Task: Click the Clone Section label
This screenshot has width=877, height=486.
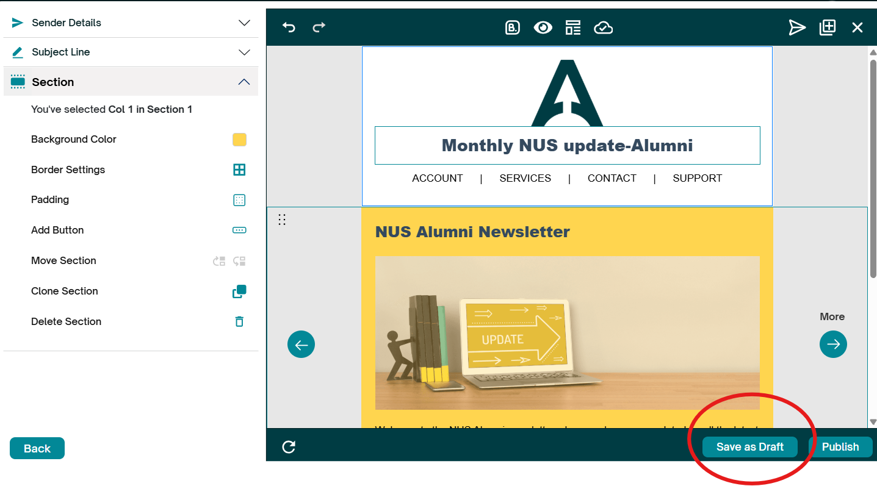Action: (65, 291)
